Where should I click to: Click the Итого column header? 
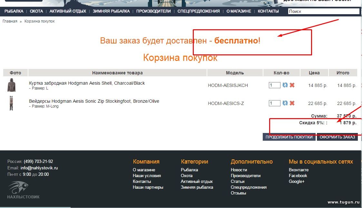[343, 73]
